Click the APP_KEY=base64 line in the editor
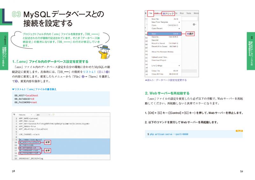 tap(55, 124)
